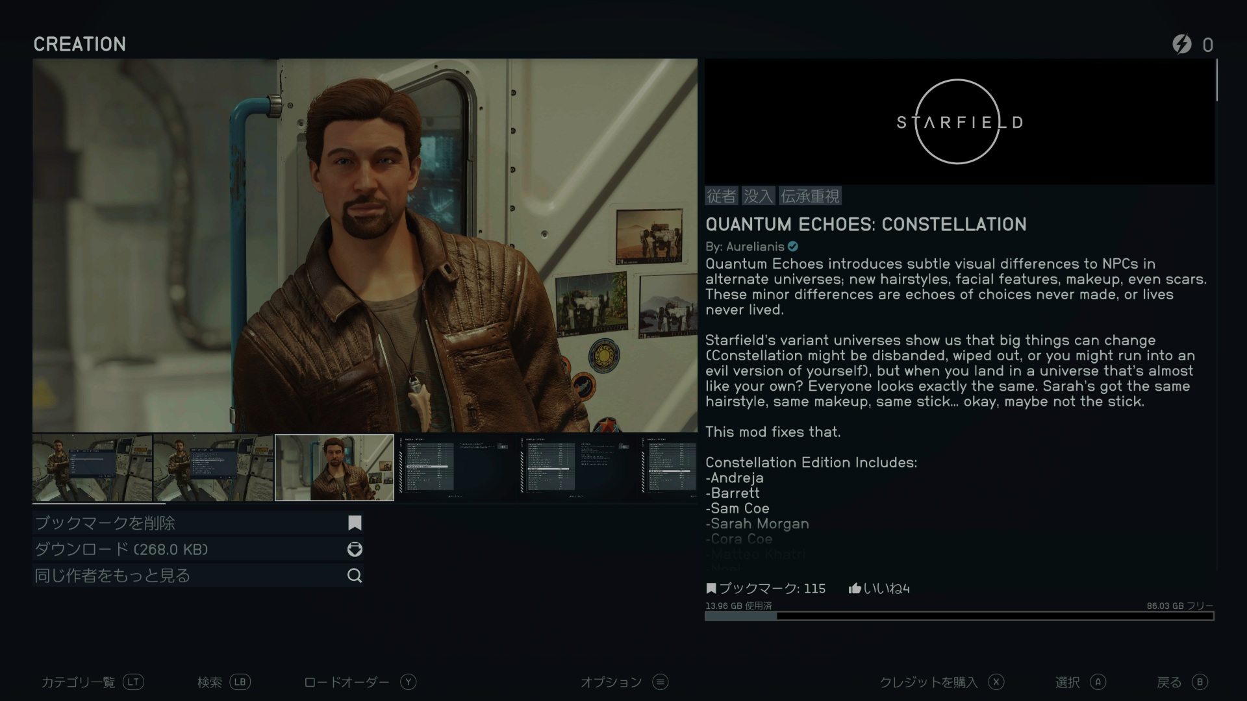Open the オプション menu button
Viewport: 1247px width, 701px height.
661,682
